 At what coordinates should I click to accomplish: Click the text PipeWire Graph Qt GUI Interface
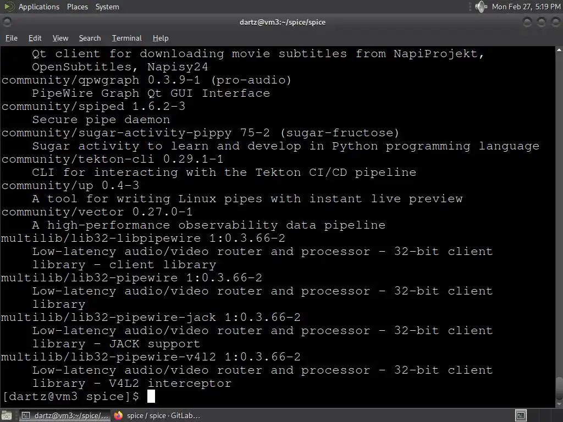click(x=151, y=93)
